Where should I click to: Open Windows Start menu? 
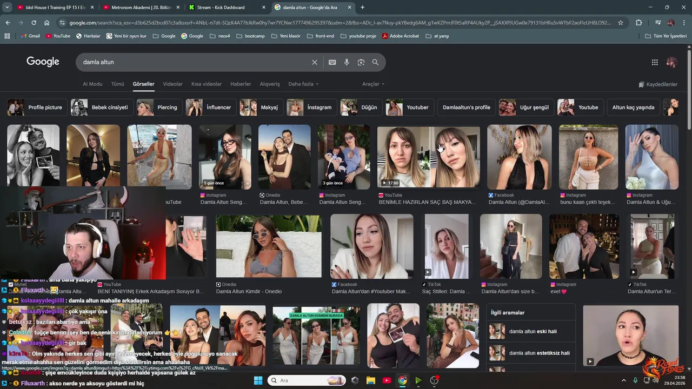pyautogui.click(x=258, y=380)
